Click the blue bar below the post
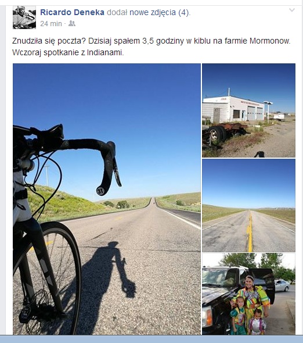This screenshot has height=343, width=303. coord(151,339)
